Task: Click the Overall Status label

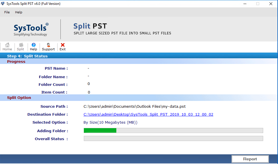Action: click(x=51, y=139)
